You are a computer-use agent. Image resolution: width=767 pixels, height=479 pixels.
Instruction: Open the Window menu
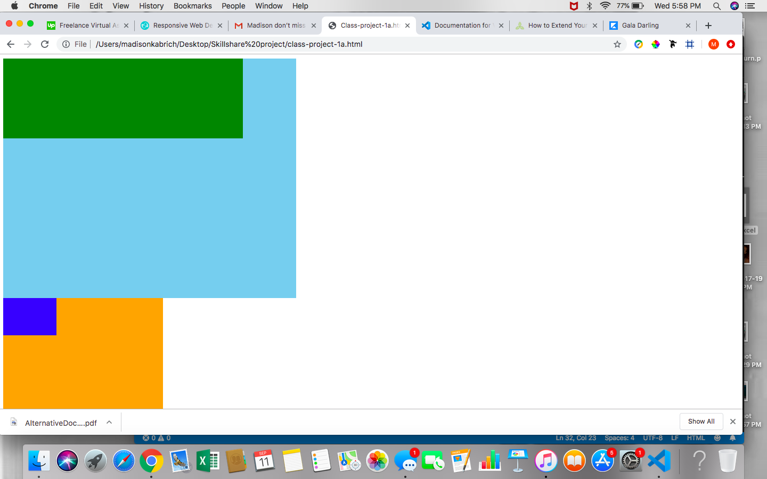pos(269,6)
